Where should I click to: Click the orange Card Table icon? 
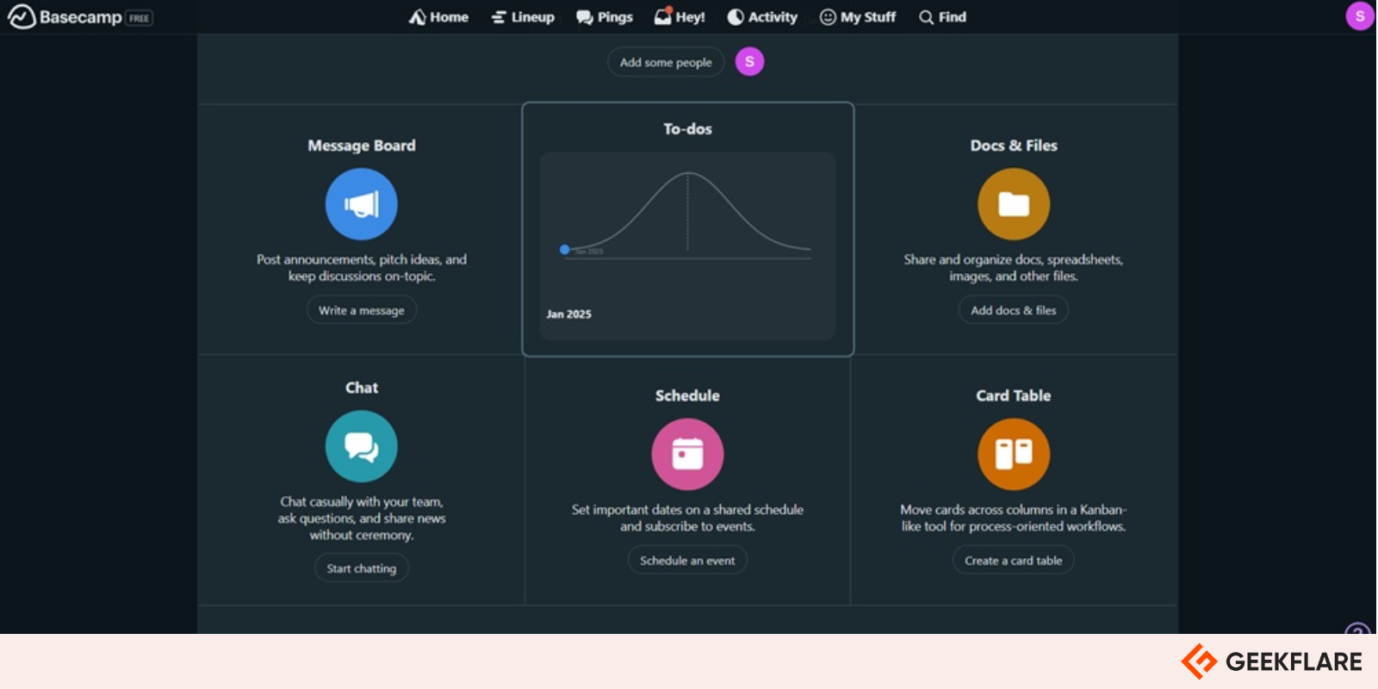coord(1014,454)
